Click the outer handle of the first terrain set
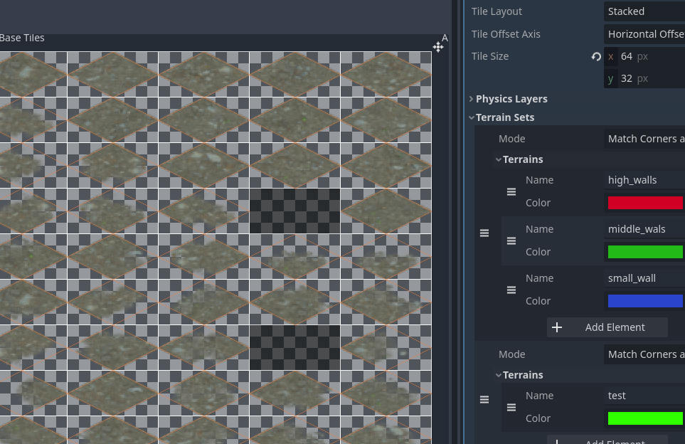 point(484,233)
